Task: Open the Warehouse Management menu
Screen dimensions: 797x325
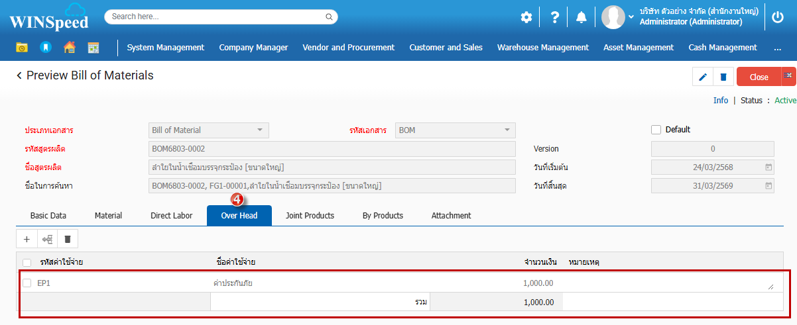Action: [542, 48]
